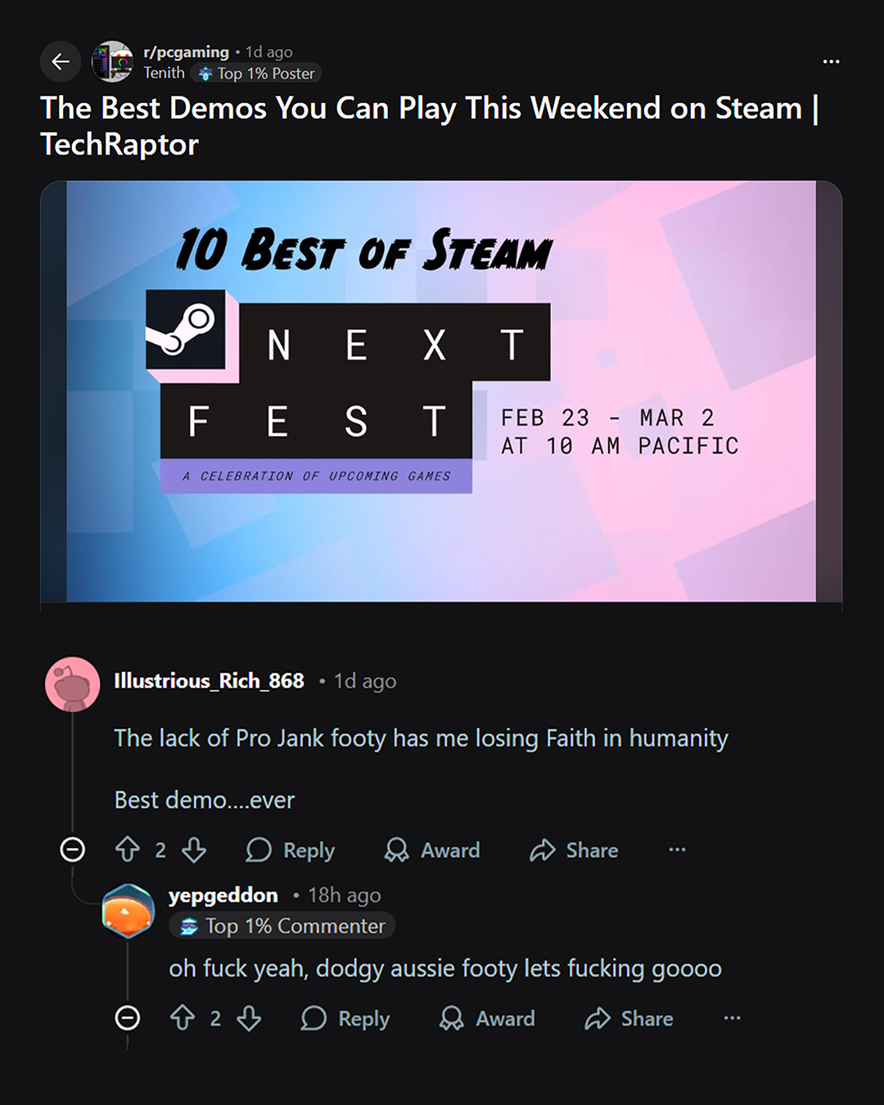This screenshot has height=1105, width=884.
Task: Open the Steam Next Fest article image
Action: (x=441, y=391)
